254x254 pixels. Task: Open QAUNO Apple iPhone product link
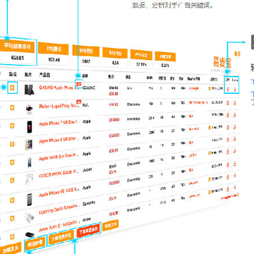(59, 87)
